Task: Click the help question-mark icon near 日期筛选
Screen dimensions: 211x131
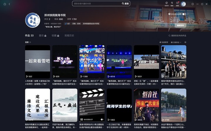Action: point(185,42)
